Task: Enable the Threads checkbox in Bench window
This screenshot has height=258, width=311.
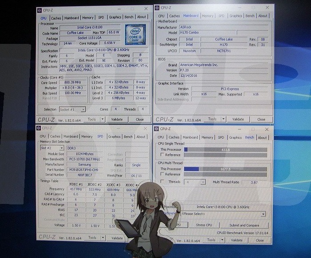Action: click(x=162, y=181)
